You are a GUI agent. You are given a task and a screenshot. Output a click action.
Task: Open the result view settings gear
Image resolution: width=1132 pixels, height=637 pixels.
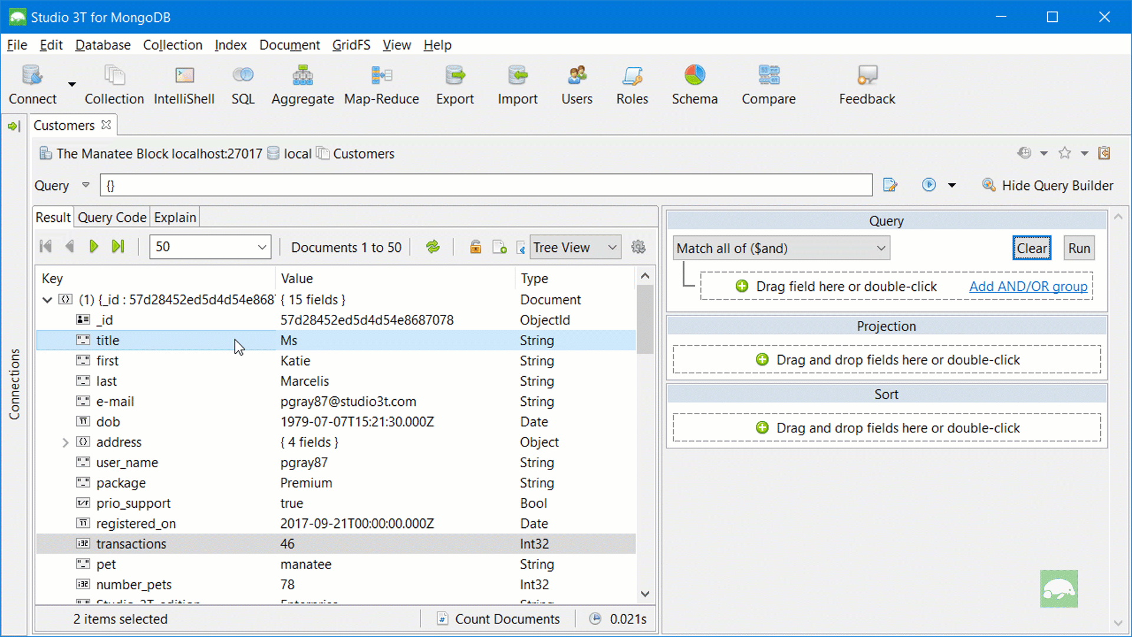coord(639,247)
